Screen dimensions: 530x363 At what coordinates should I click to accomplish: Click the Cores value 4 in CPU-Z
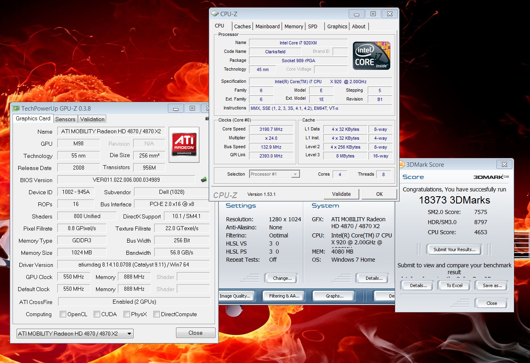(x=340, y=174)
